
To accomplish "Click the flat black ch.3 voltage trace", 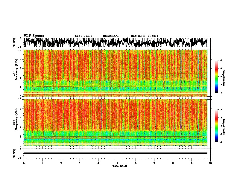I will [x=116, y=153].
